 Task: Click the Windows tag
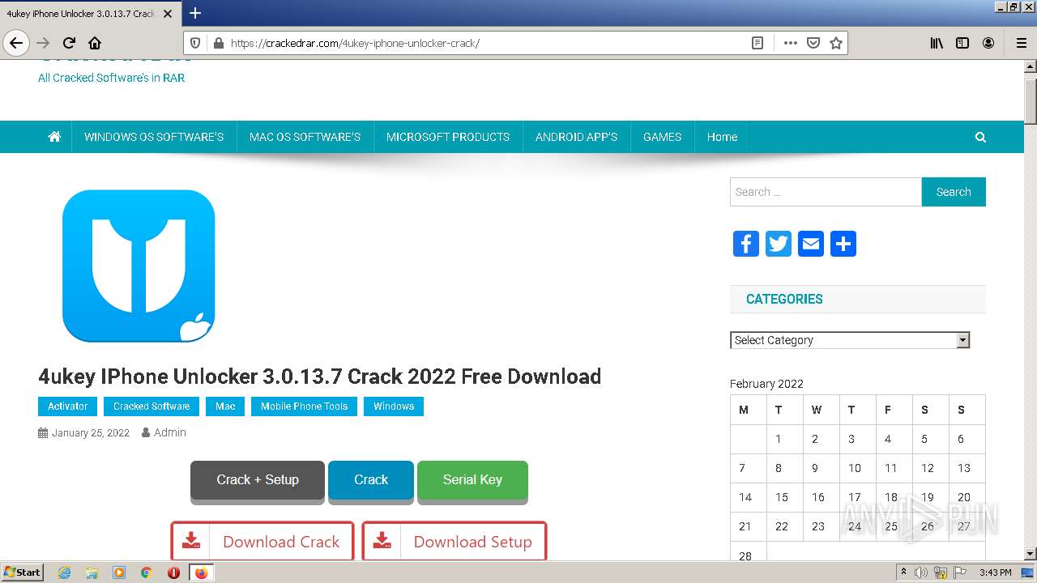[x=394, y=406]
